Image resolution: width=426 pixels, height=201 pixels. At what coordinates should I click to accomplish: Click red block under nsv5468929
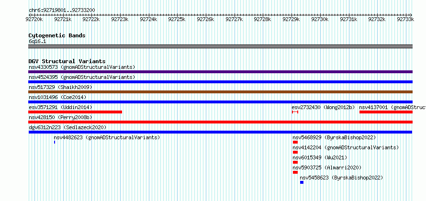(x=295, y=142)
